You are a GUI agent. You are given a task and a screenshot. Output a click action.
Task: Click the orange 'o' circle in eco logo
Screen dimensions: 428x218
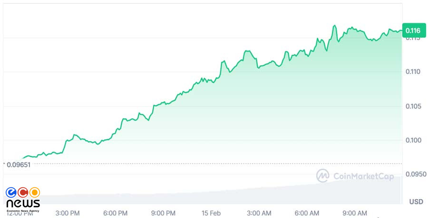34,192
